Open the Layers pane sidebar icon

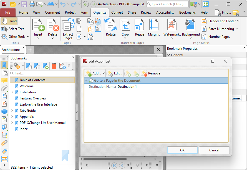[4, 111]
